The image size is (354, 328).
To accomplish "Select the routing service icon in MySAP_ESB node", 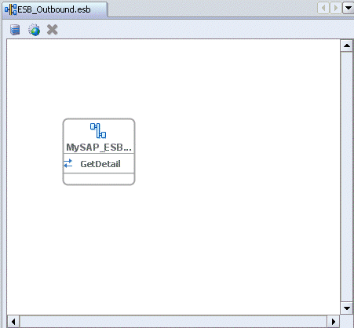I will (x=98, y=130).
